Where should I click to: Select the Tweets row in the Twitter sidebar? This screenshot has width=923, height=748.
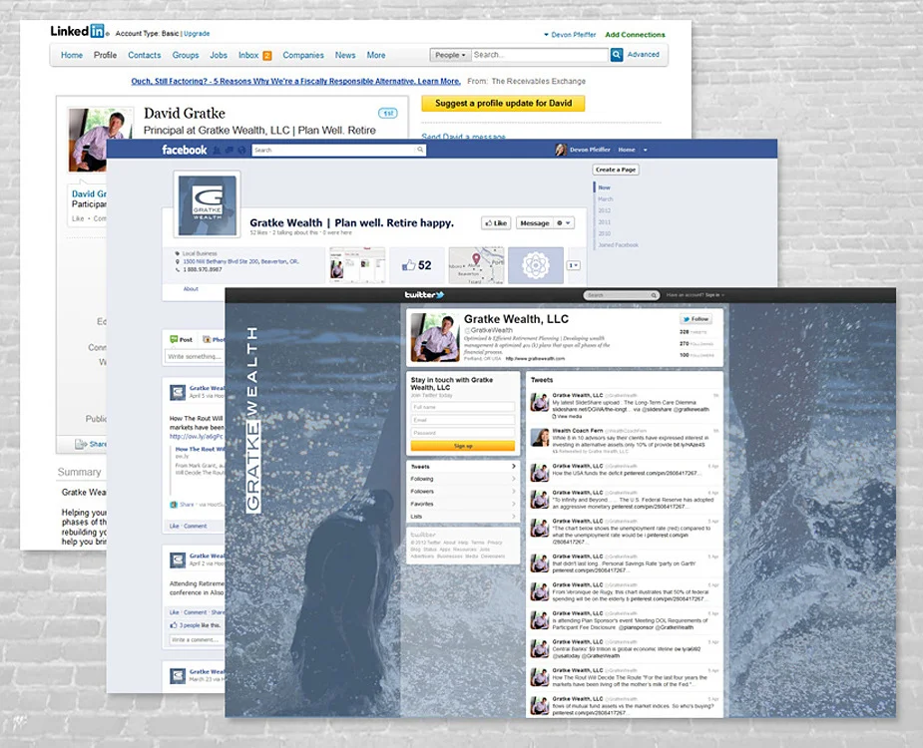tap(463, 466)
